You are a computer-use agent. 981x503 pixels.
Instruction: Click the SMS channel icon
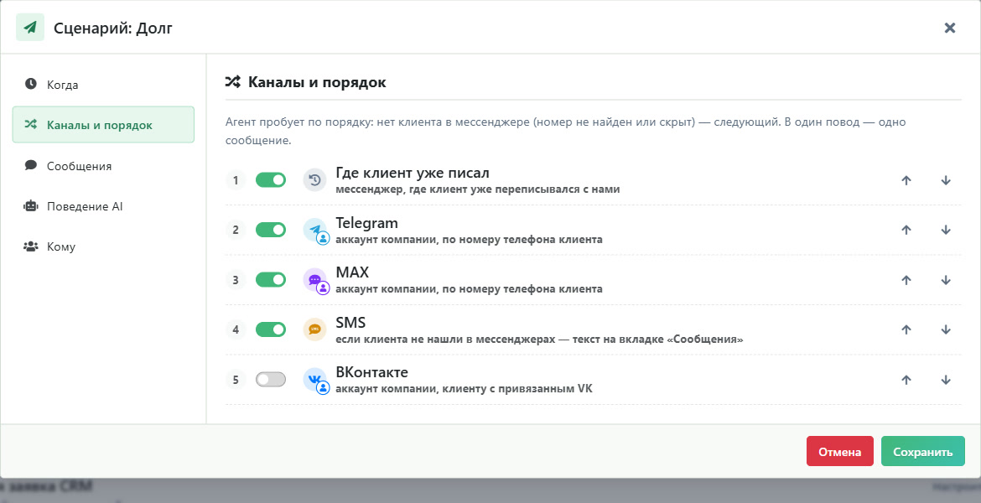click(x=314, y=329)
